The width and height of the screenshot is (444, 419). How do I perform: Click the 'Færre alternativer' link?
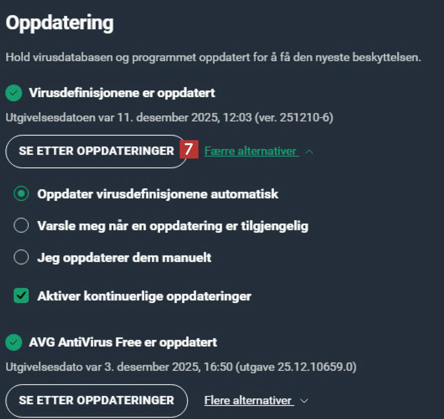(x=250, y=151)
